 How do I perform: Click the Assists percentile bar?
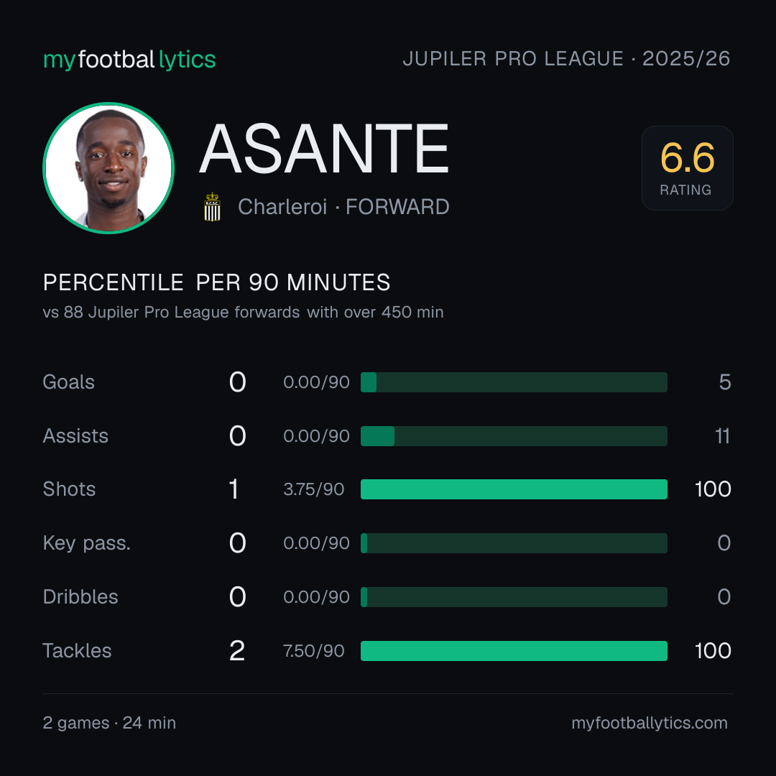(x=514, y=436)
